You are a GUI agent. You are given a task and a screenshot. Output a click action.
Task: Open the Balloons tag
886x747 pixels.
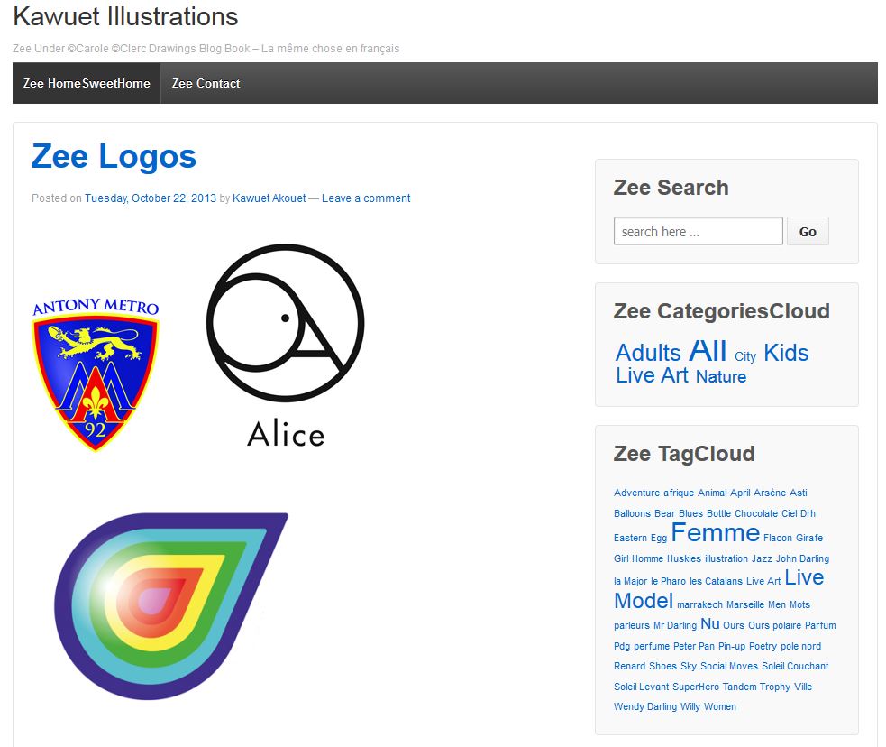tap(633, 513)
